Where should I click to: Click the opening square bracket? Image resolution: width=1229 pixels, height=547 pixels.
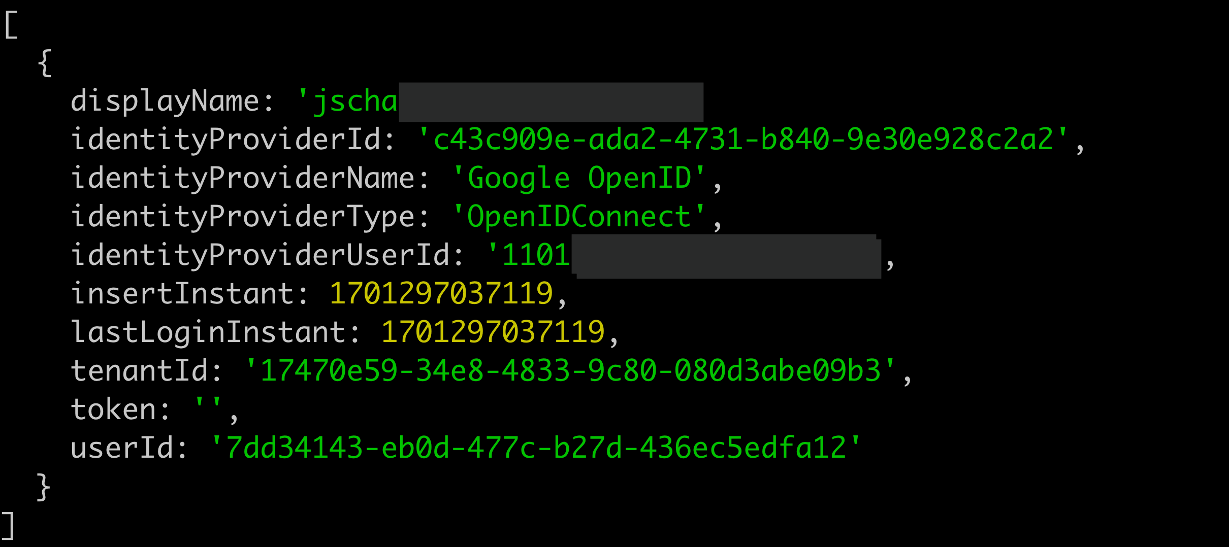pos(11,25)
